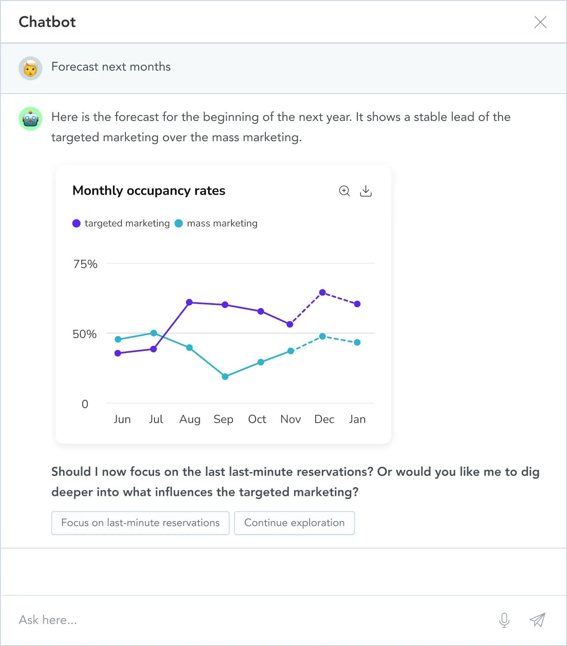Click the January forecast point on the dashed line

(357, 304)
